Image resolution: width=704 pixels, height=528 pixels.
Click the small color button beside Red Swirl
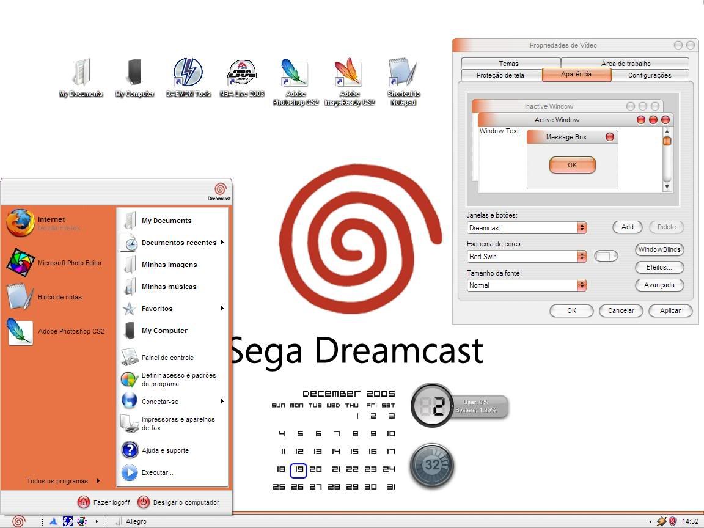[x=606, y=256]
